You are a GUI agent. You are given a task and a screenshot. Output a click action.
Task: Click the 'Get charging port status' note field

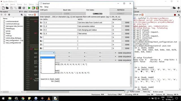tap(95, 30)
